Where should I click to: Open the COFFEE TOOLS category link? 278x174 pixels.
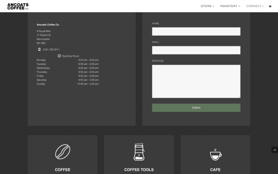point(139,170)
